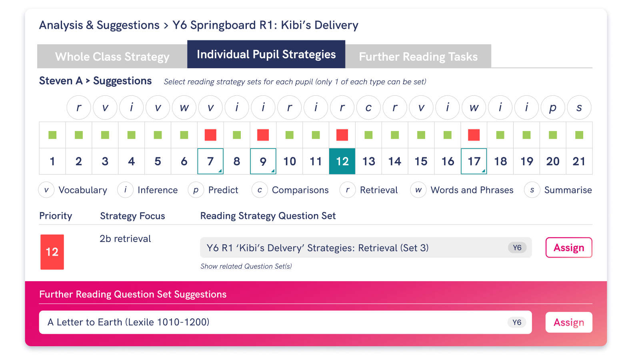Select the Comparisons strategy legend icon
The width and height of the screenshot is (632, 355).
pos(259,190)
